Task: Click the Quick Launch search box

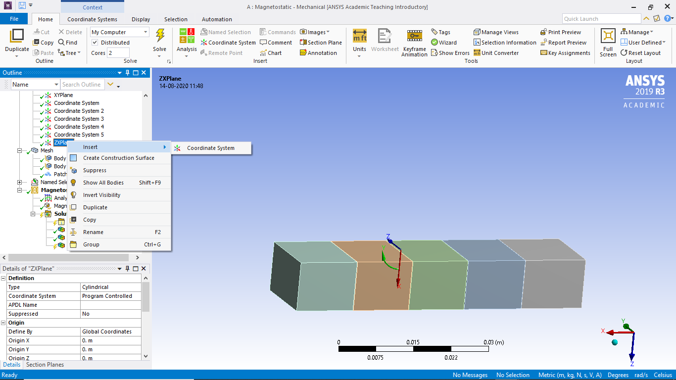Action: (x=601, y=19)
